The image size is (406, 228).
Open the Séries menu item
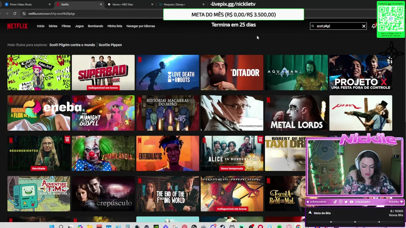[53, 26]
